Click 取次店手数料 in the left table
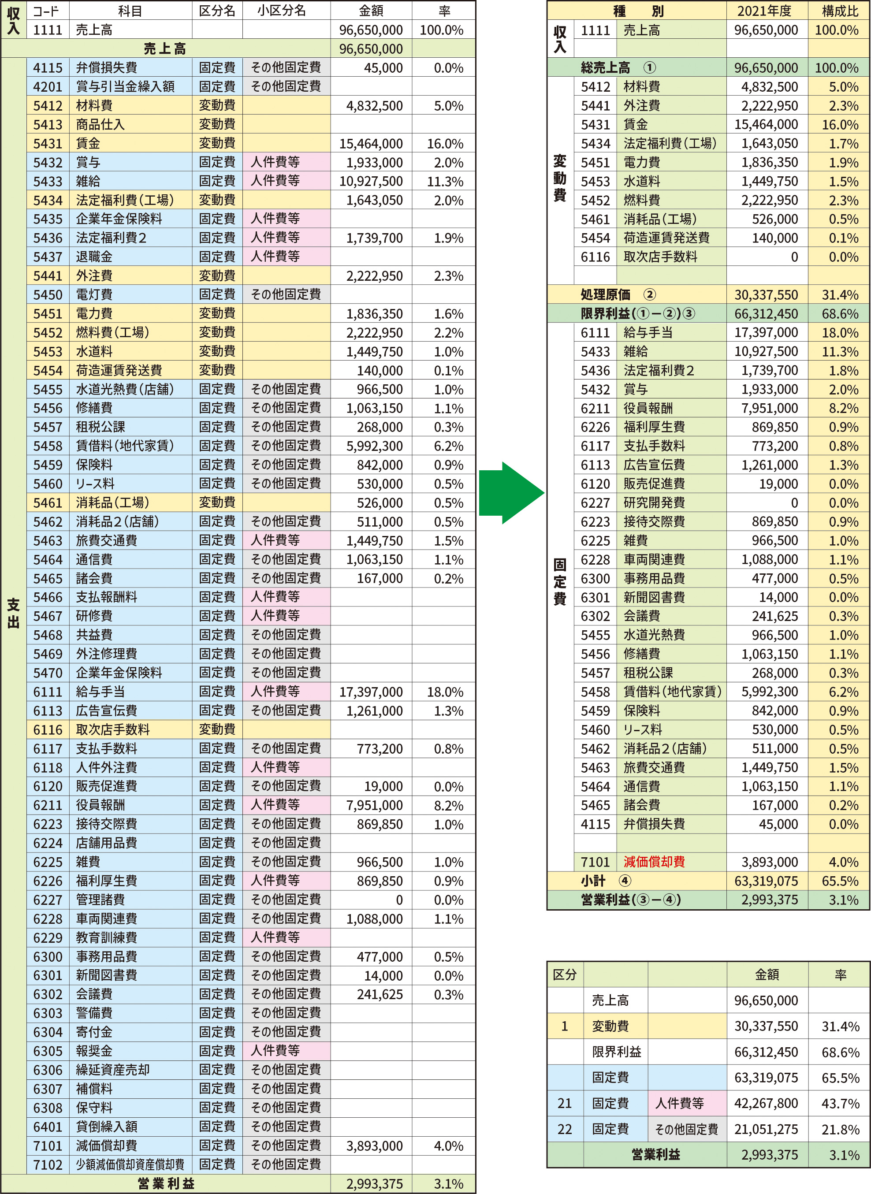The width and height of the screenshot is (871, 1194). (x=130, y=729)
